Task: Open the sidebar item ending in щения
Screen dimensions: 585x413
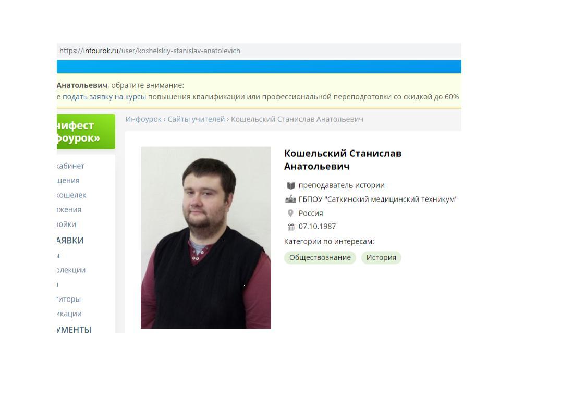Action: pyautogui.click(x=68, y=180)
